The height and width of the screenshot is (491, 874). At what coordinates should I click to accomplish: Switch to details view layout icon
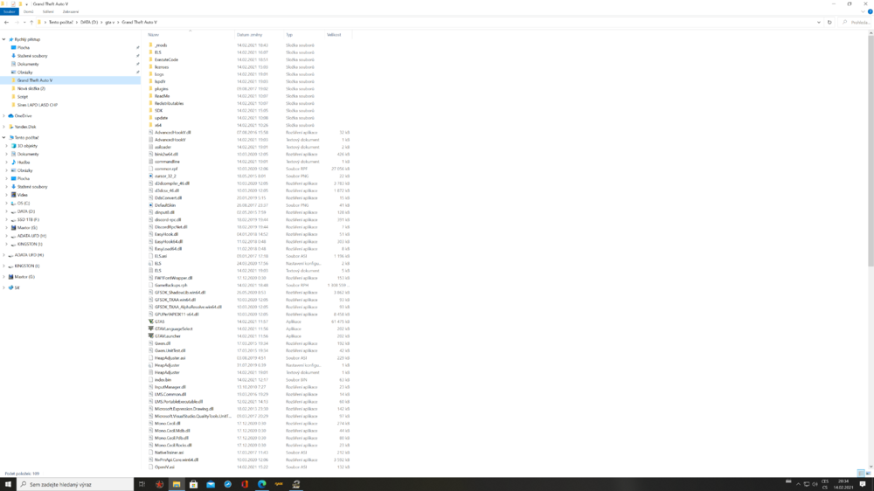pyautogui.click(x=861, y=474)
